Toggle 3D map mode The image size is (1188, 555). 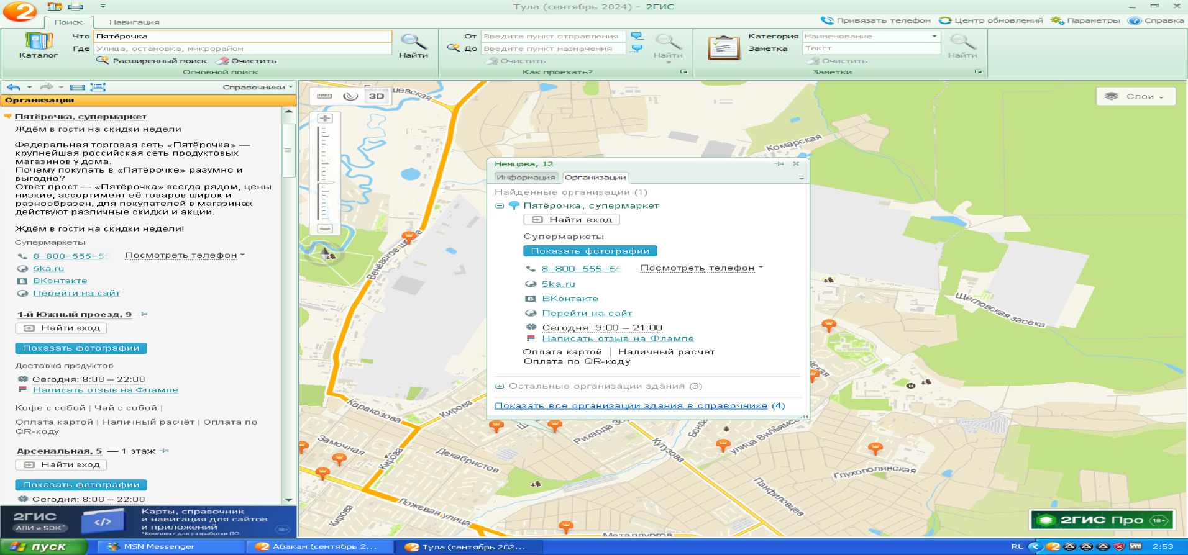pos(377,96)
